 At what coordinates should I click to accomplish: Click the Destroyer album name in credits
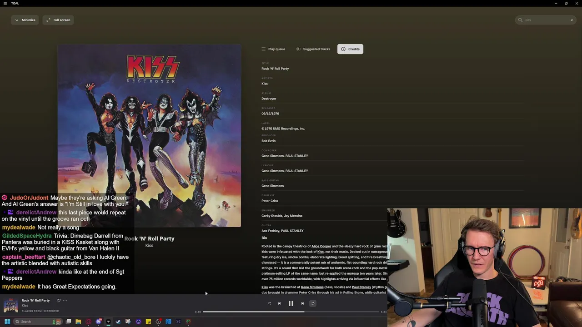tap(269, 99)
